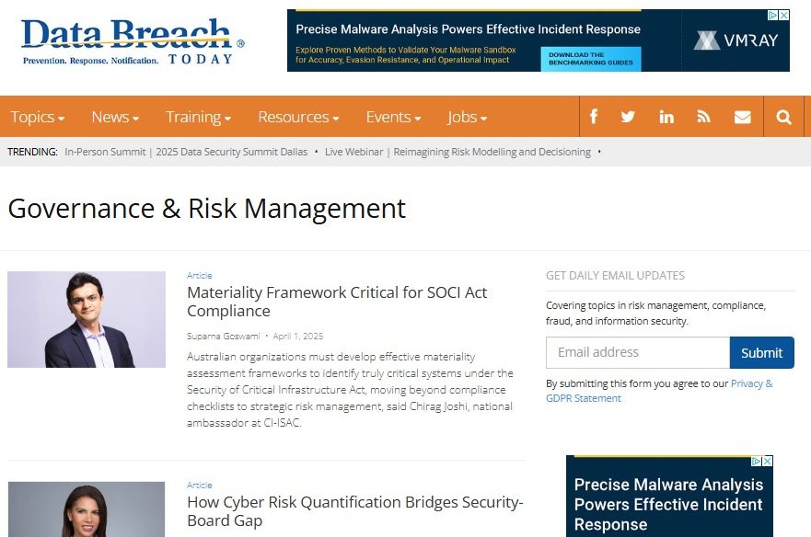Open search with the magnifier icon
Viewport: 811px width, 537px height.
(x=783, y=117)
